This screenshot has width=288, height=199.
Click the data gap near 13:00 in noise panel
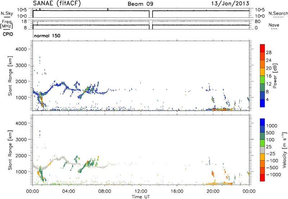[x=151, y=14]
